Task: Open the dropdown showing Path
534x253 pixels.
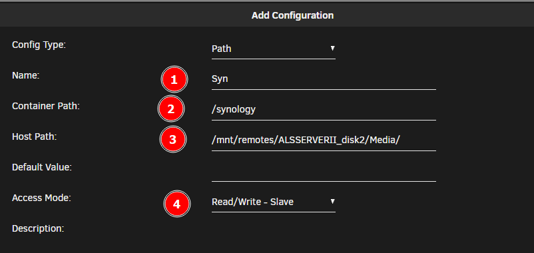Action: coord(274,49)
